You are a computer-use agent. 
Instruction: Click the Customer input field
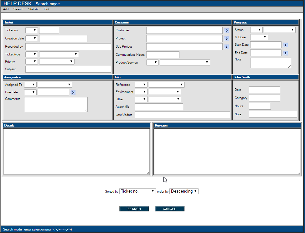[x=184, y=30]
